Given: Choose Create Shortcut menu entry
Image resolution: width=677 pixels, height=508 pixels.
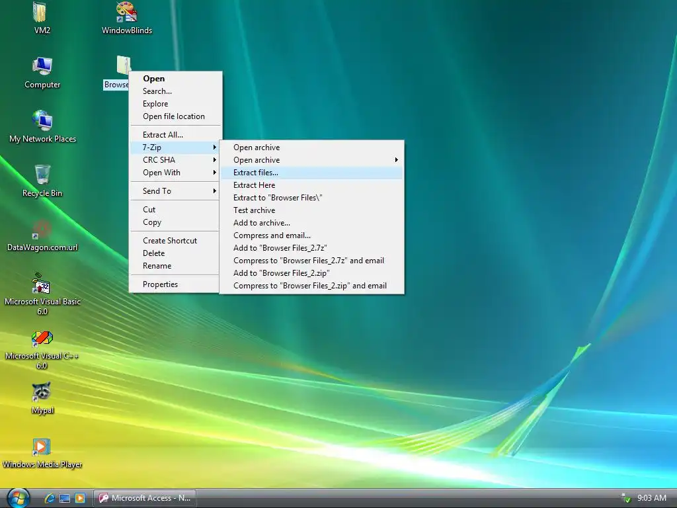Looking at the screenshot, I should (x=176, y=241).
